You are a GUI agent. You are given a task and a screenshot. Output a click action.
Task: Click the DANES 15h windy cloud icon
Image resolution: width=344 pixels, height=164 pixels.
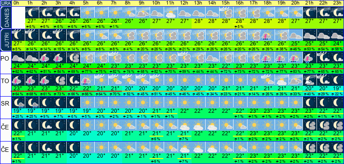point(226,13)
